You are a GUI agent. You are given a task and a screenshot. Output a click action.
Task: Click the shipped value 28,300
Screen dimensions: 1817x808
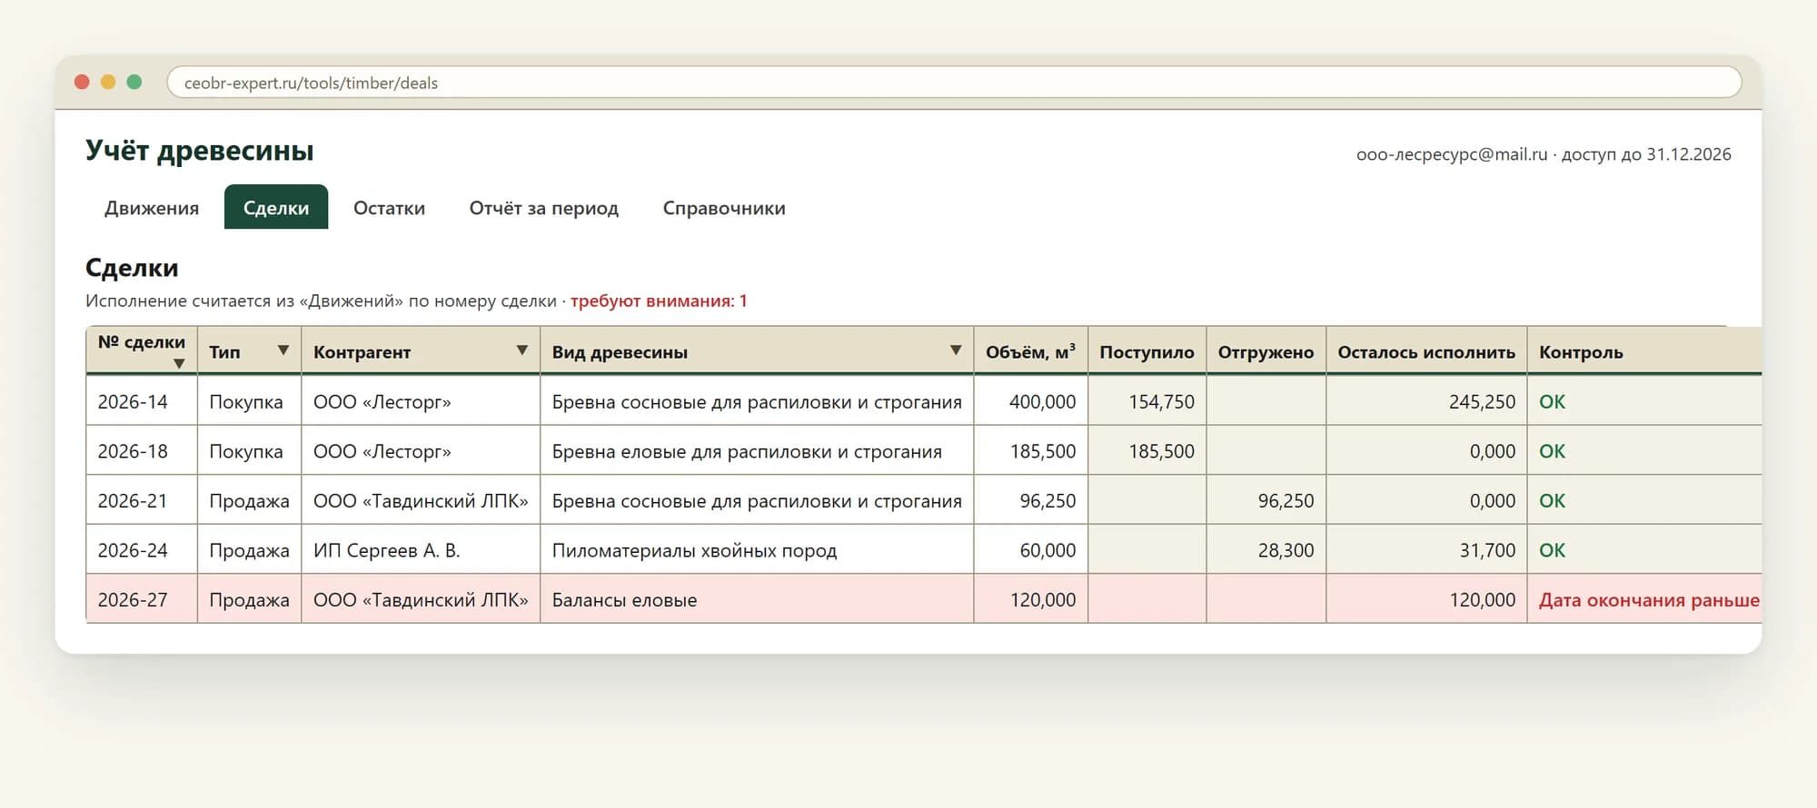pos(1286,550)
